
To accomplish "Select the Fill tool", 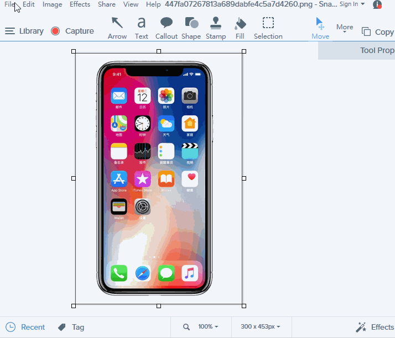I will 240,28.
